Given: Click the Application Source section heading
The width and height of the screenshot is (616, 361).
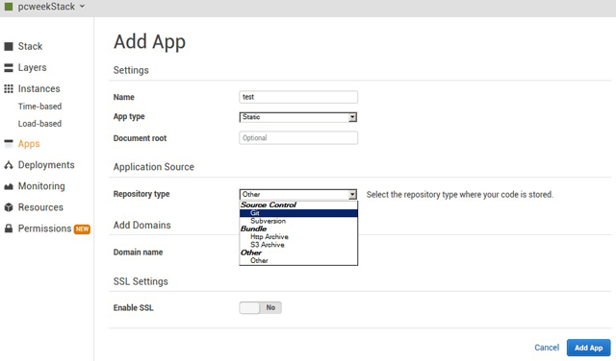Looking at the screenshot, I should [154, 167].
